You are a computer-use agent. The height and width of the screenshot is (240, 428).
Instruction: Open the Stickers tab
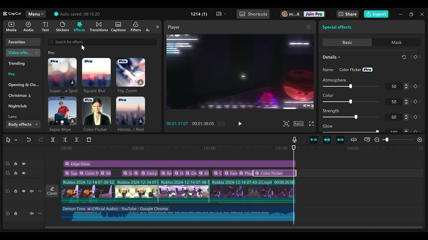[63, 27]
